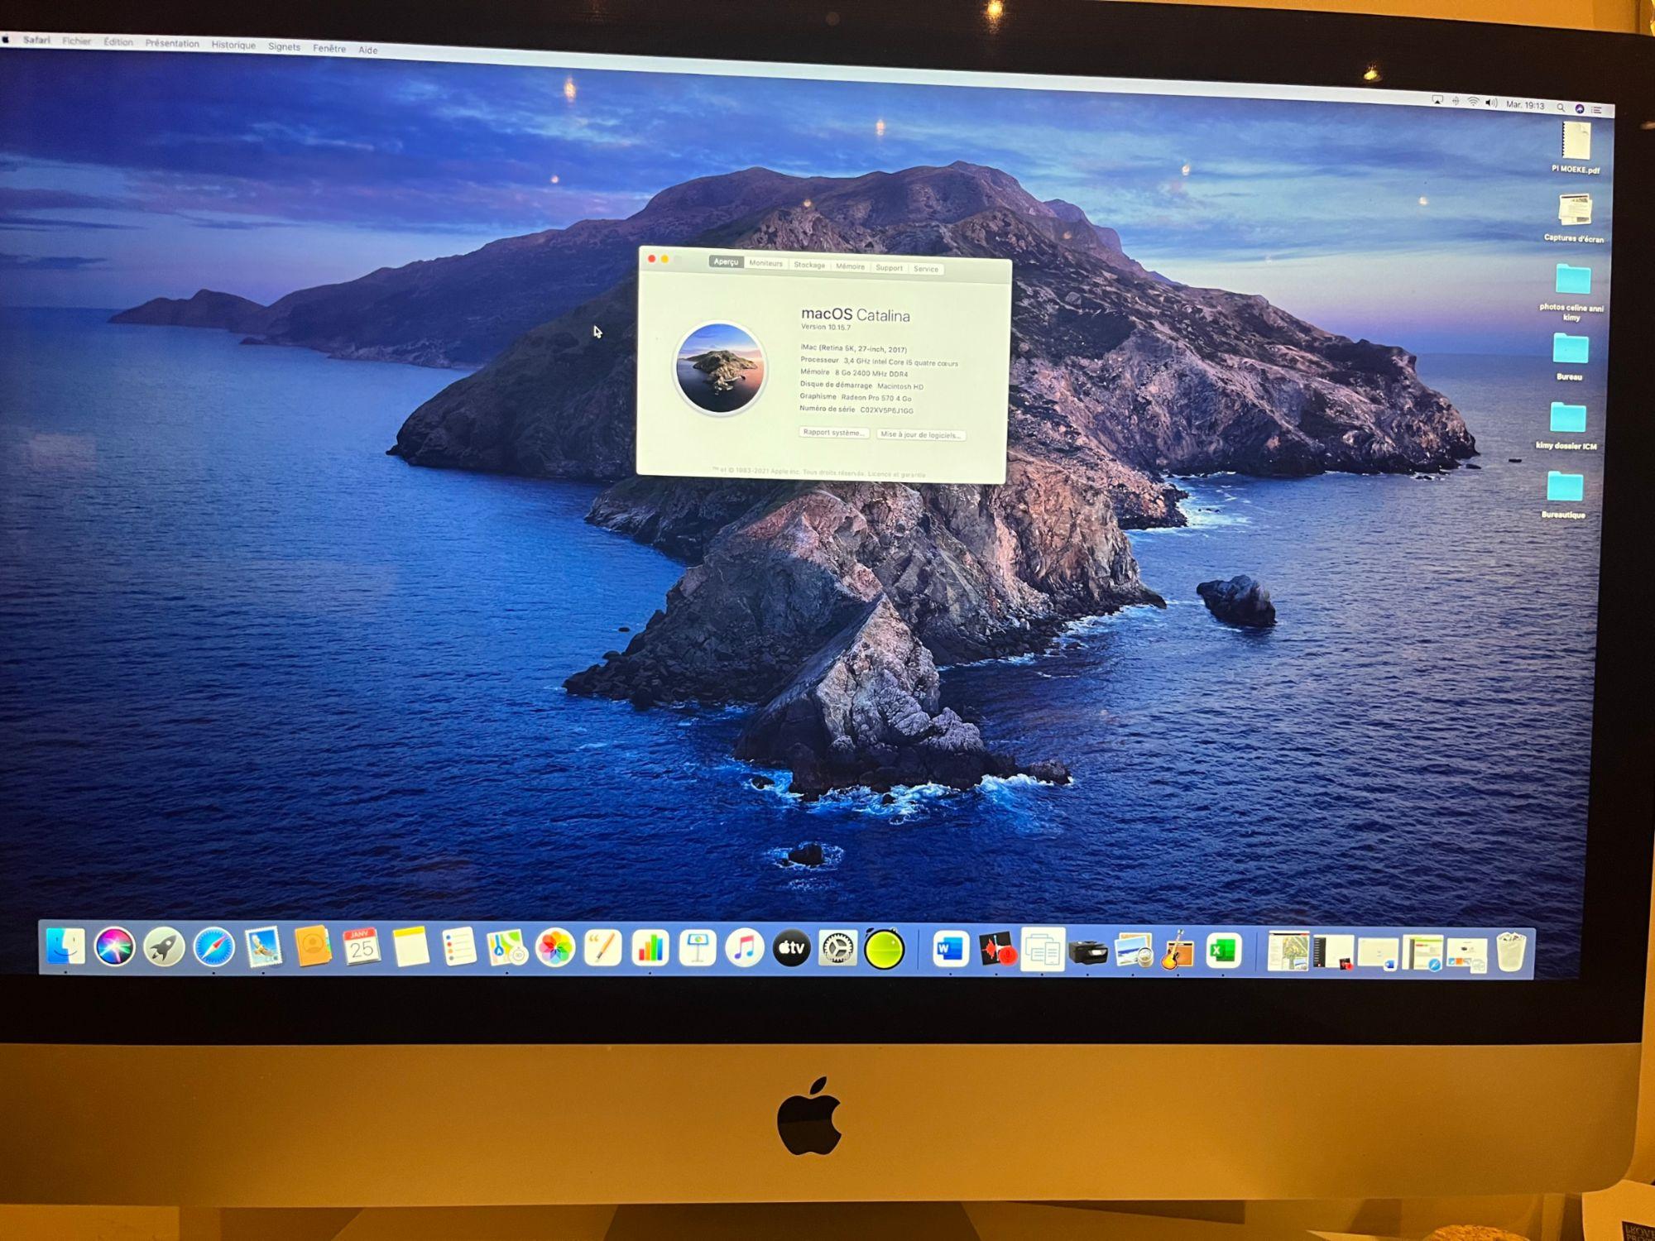Open the Keynote podium icon
The height and width of the screenshot is (1241, 1655).
(698, 949)
